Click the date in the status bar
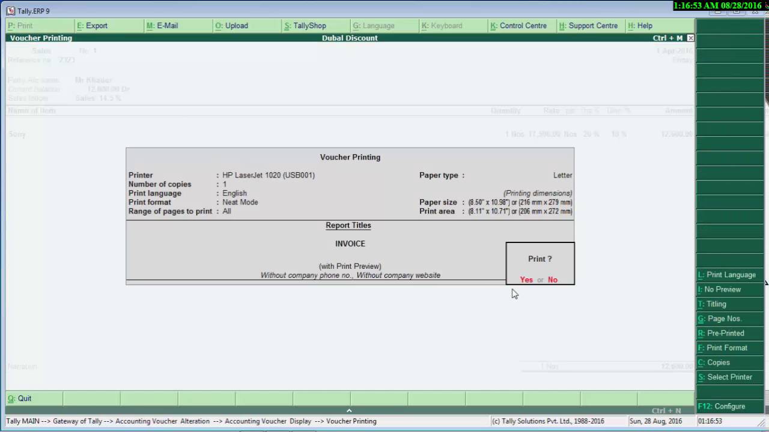 (x=655, y=421)
